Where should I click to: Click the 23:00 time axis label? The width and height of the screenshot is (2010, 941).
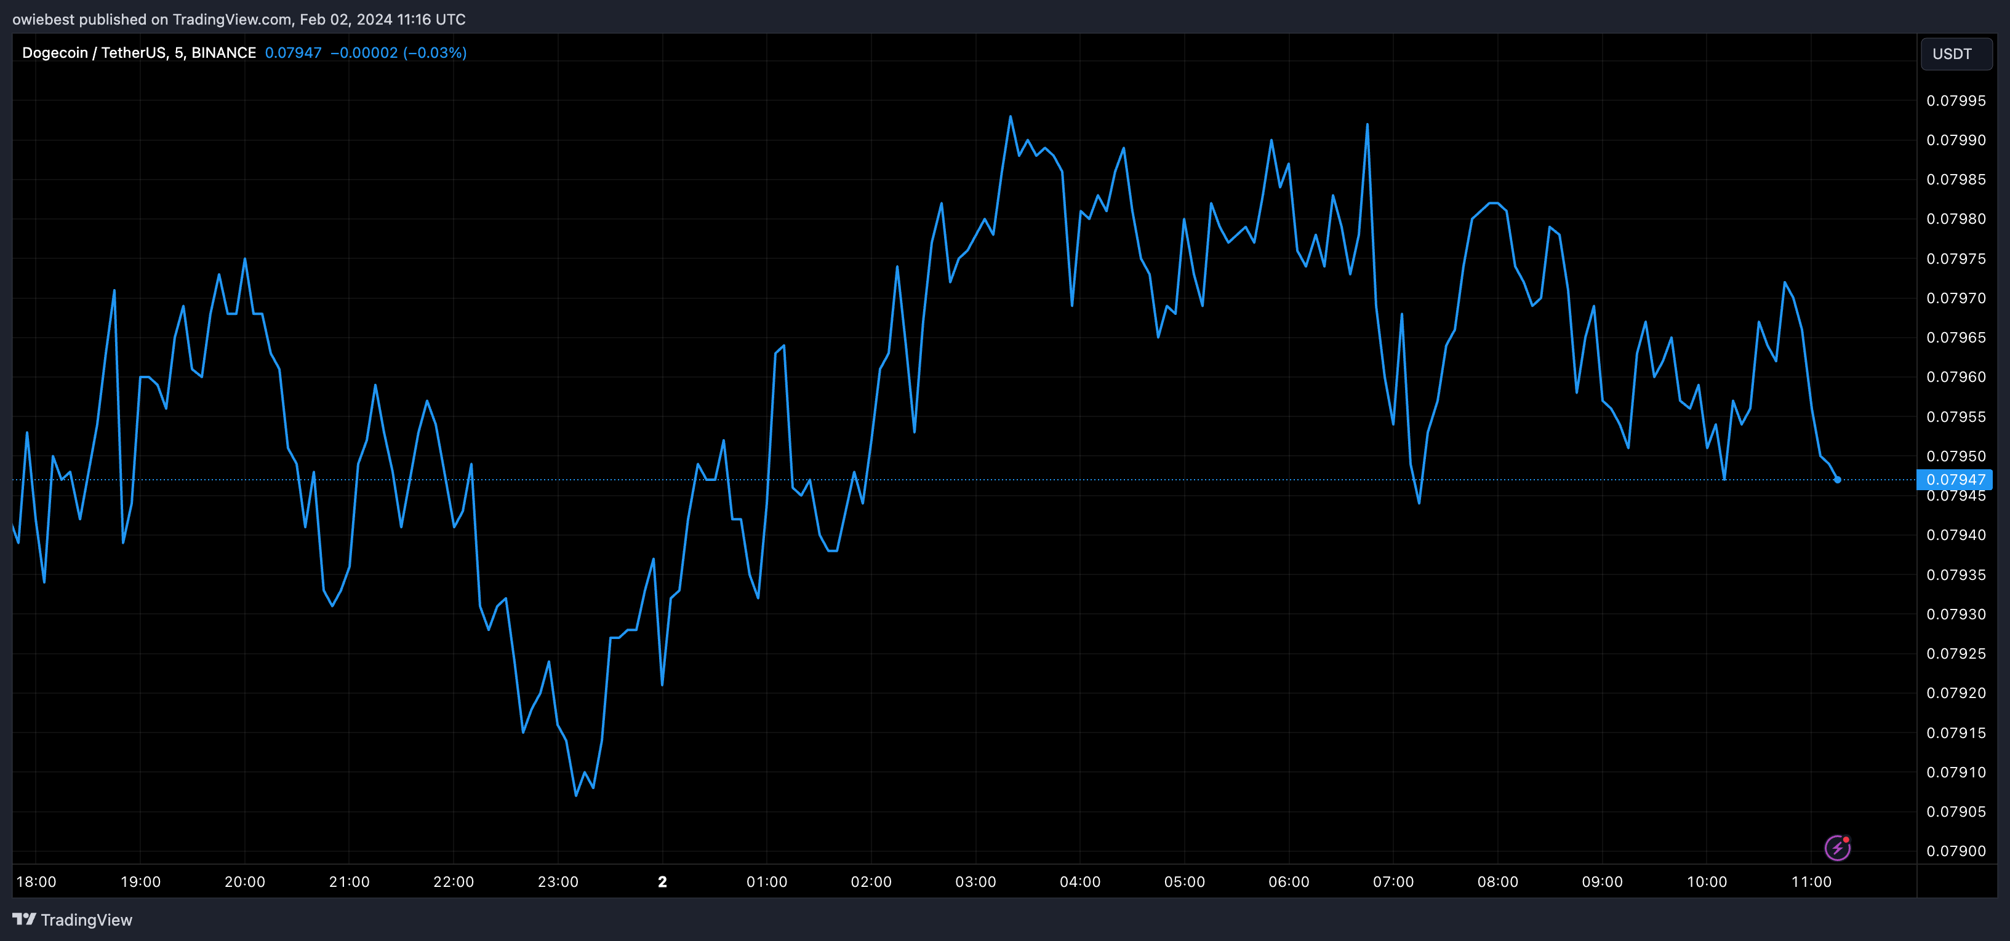click(x=559, y=882)
